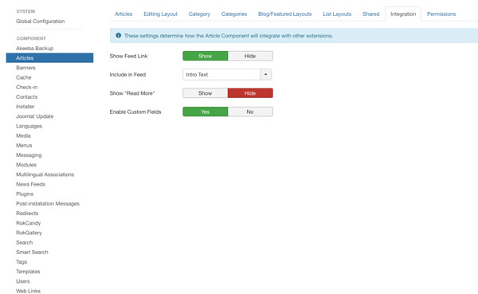
Task: Set Show Feed Link to Hide
Action: coord(250,56)
